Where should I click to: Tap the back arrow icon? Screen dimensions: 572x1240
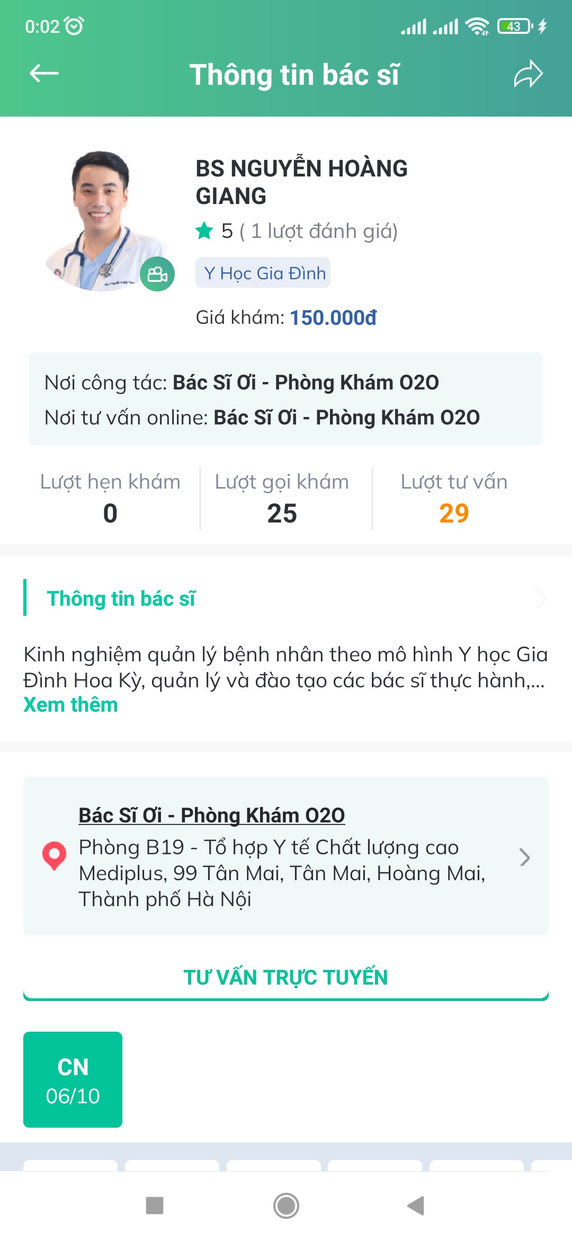[44, 74]
